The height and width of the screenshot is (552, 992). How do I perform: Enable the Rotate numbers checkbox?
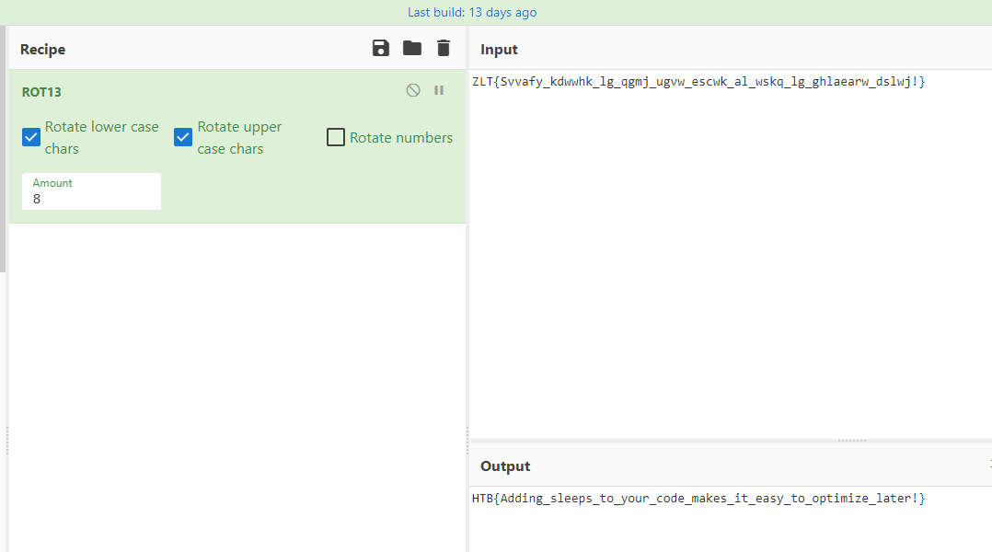(336, 137)
